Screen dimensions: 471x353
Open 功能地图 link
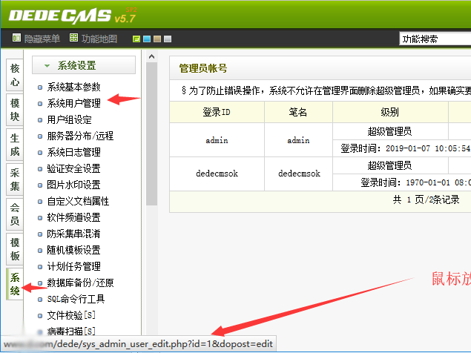[99, 39]
